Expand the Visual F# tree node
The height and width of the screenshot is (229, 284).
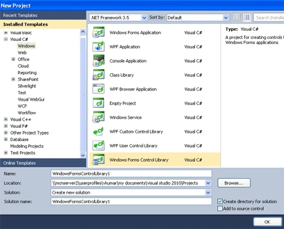pos(6,126)
